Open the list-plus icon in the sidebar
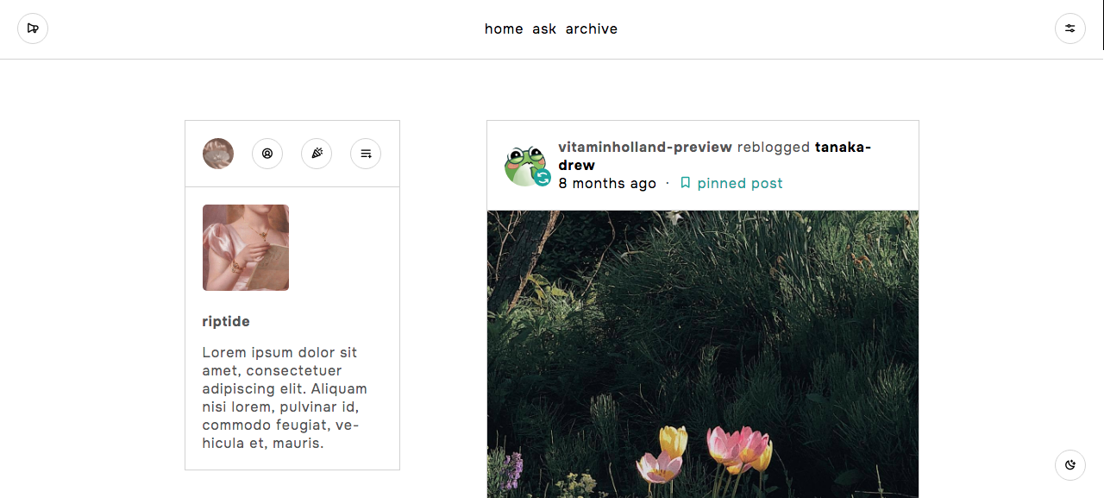This screenshot has width=1104, height=498. pyautogui.click(x=366, y=154)
